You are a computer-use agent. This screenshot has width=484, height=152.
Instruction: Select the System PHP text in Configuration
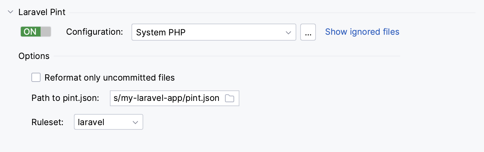(x=161, y=32)
